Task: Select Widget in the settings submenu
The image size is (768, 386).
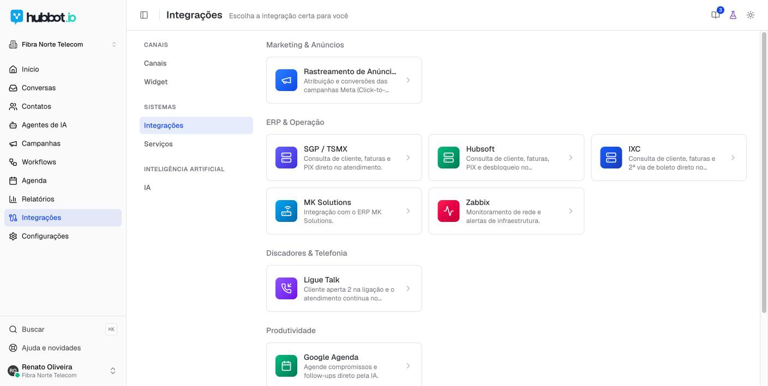Action: [196, 82]
